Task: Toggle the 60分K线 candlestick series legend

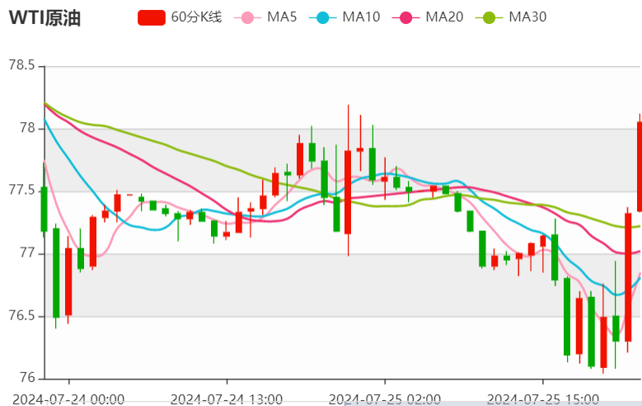Action: click(x=180, y=17)
